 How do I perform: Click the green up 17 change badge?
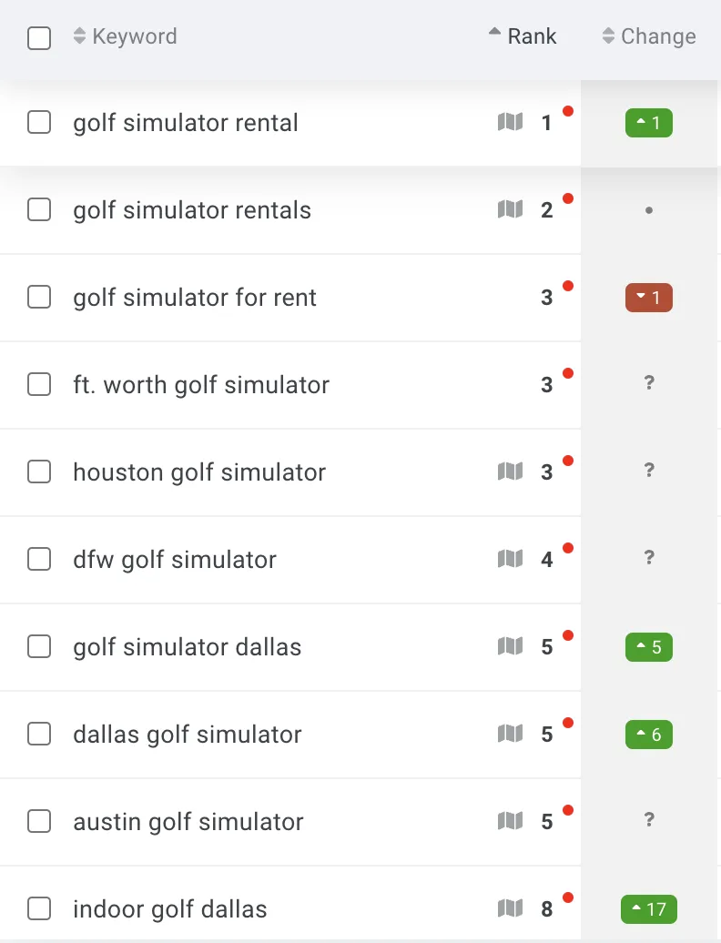click(649, 908)
